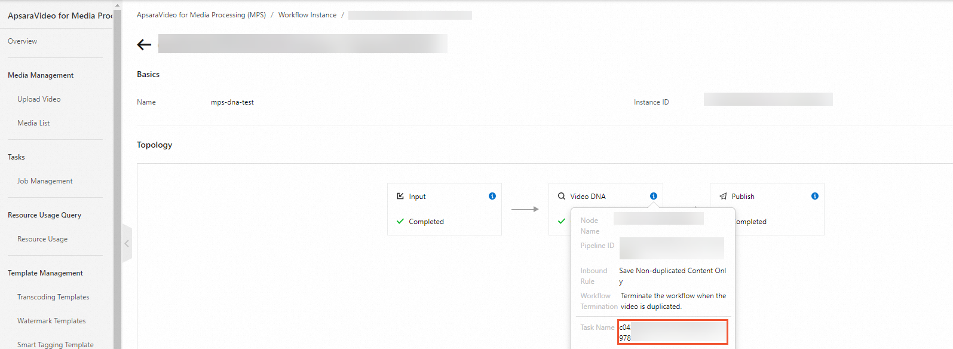
Task: Open Media List page
Action: pos(33,123)
